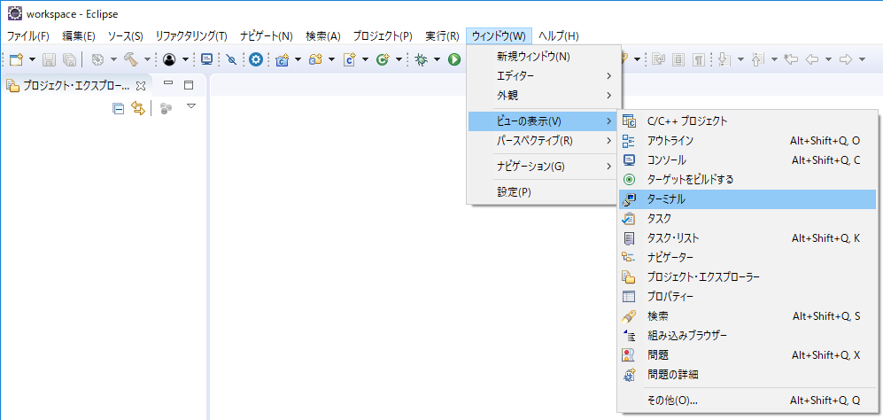
Task: Click the Save floppy disk icon
Action: [50, 58]
